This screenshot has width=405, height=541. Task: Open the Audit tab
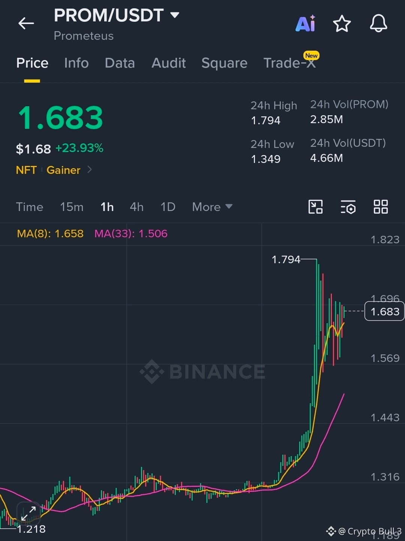[x=168, y=63]
